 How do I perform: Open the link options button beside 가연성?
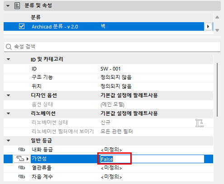pyautogui.click(x=21, y=159)
